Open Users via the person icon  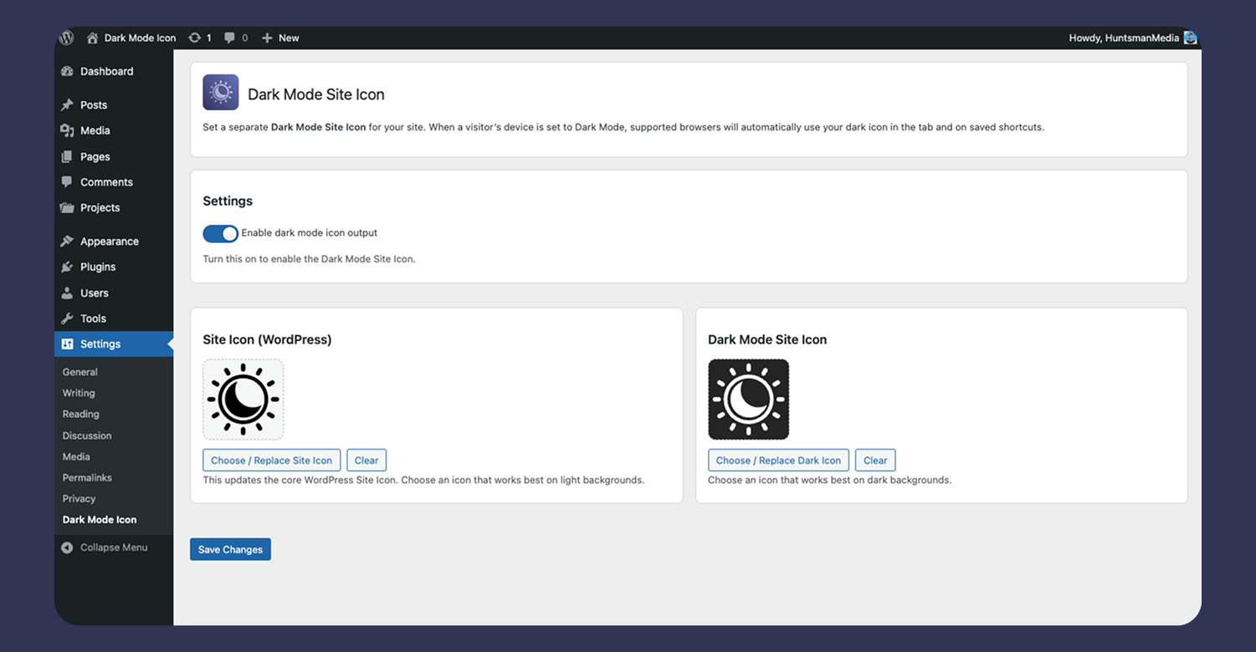[x=67, y=293]
